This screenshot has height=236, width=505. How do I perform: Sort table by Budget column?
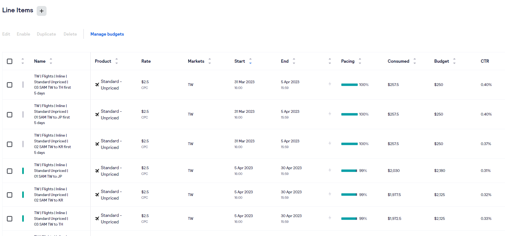[454, 61]
